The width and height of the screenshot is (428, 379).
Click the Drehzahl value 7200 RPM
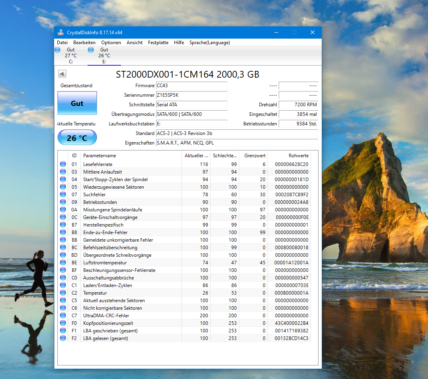(x=298, y=105)
